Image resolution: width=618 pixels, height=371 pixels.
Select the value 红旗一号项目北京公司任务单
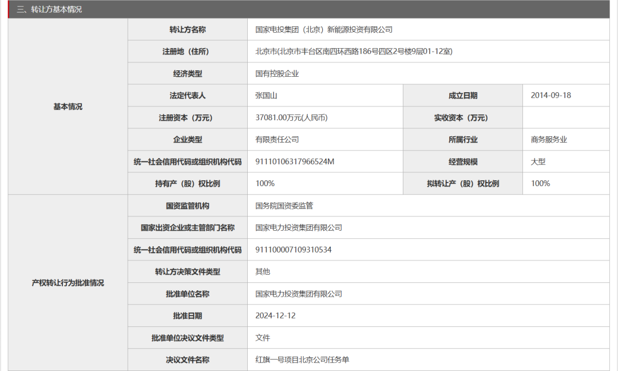(302, 360)
